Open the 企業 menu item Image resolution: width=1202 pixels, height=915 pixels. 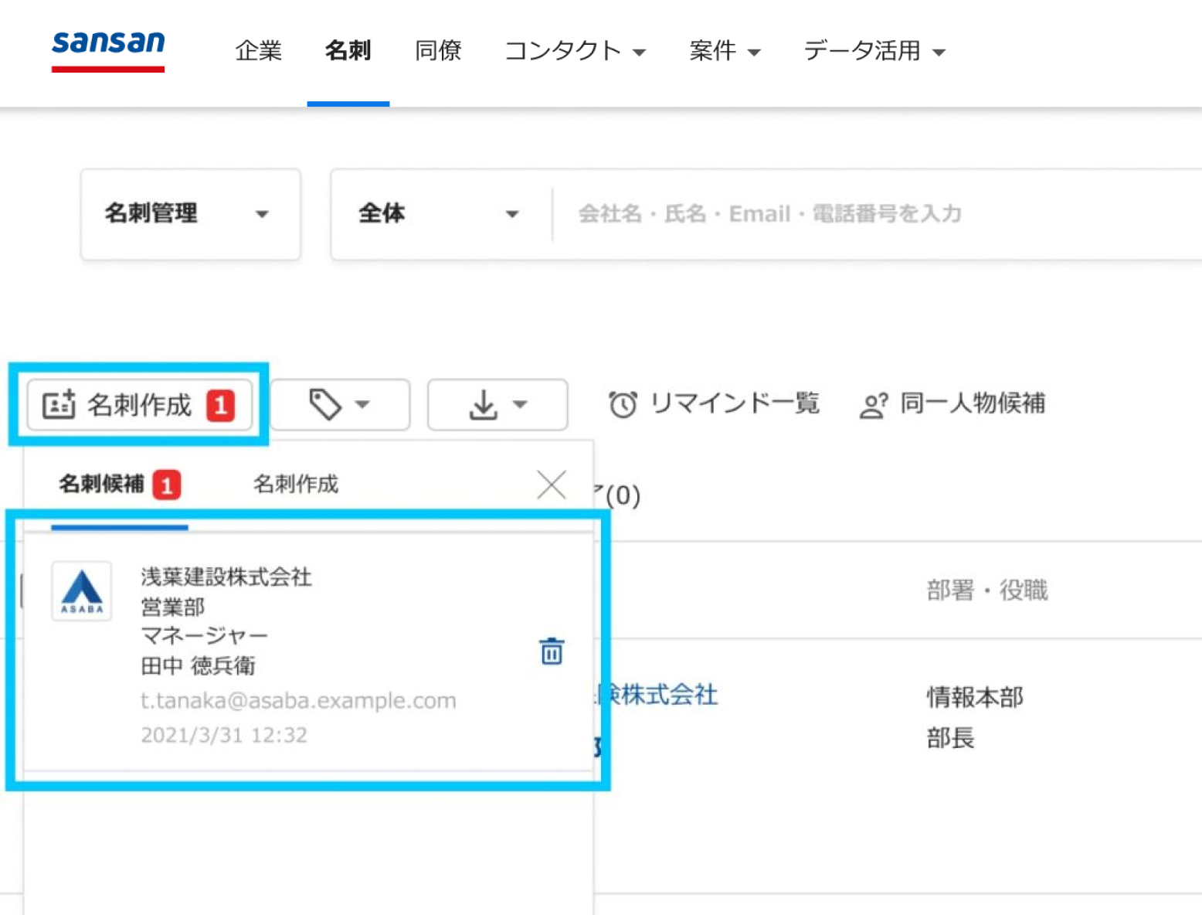pyautogui.click(x=259, y=51)
